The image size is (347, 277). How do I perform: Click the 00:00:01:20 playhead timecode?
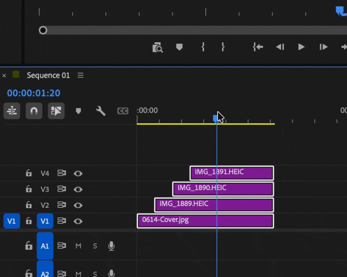point(34,93)
